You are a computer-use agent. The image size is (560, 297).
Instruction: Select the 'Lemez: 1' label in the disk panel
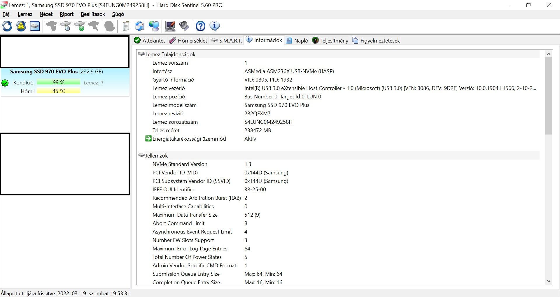(x=93, y=83)
